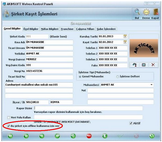Enable Veri Yolu Kullan checkbox
Screen dimensions: 162x142
pyautogui.click(x=8, y=118)
